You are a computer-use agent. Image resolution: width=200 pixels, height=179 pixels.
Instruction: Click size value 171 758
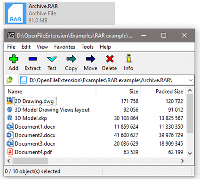point(129,101)
